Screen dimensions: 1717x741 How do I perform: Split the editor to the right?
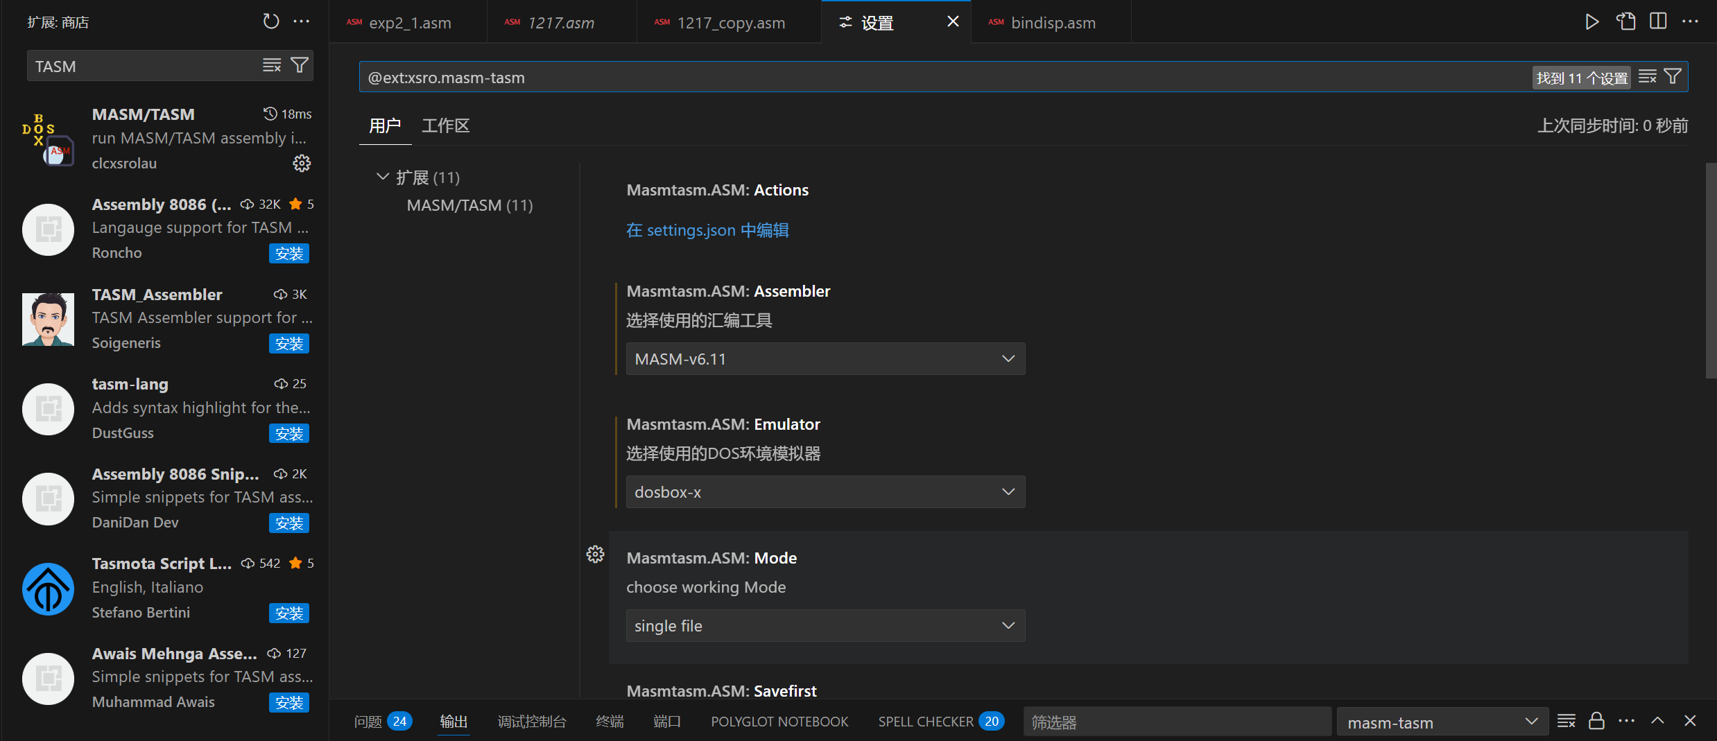coord(1658,21)
